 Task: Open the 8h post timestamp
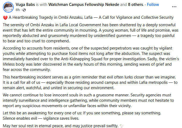[x=18, y=10]
